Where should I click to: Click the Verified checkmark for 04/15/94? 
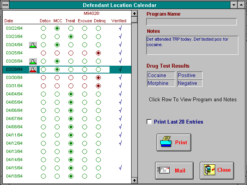point(120,168)
